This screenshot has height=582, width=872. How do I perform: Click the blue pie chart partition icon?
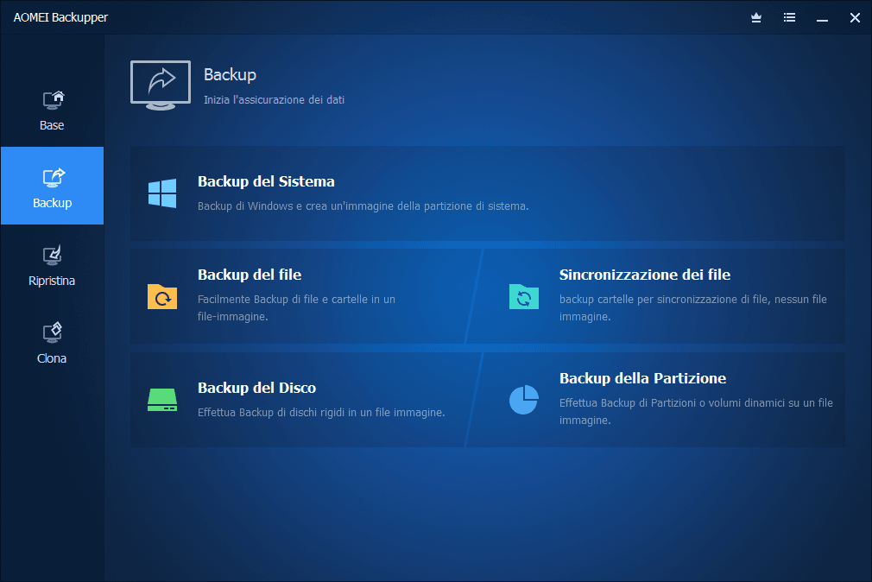pyautogui.click(x=524, y=400)
